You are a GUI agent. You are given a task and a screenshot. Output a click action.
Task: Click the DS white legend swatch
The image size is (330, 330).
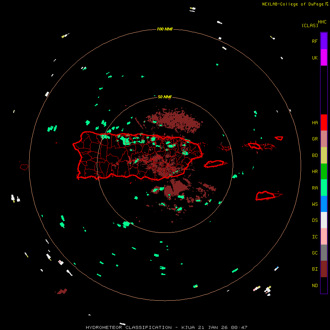[x=324, y=220]
